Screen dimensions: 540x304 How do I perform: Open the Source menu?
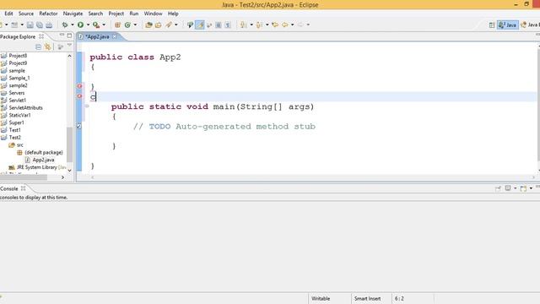(26, 14)
